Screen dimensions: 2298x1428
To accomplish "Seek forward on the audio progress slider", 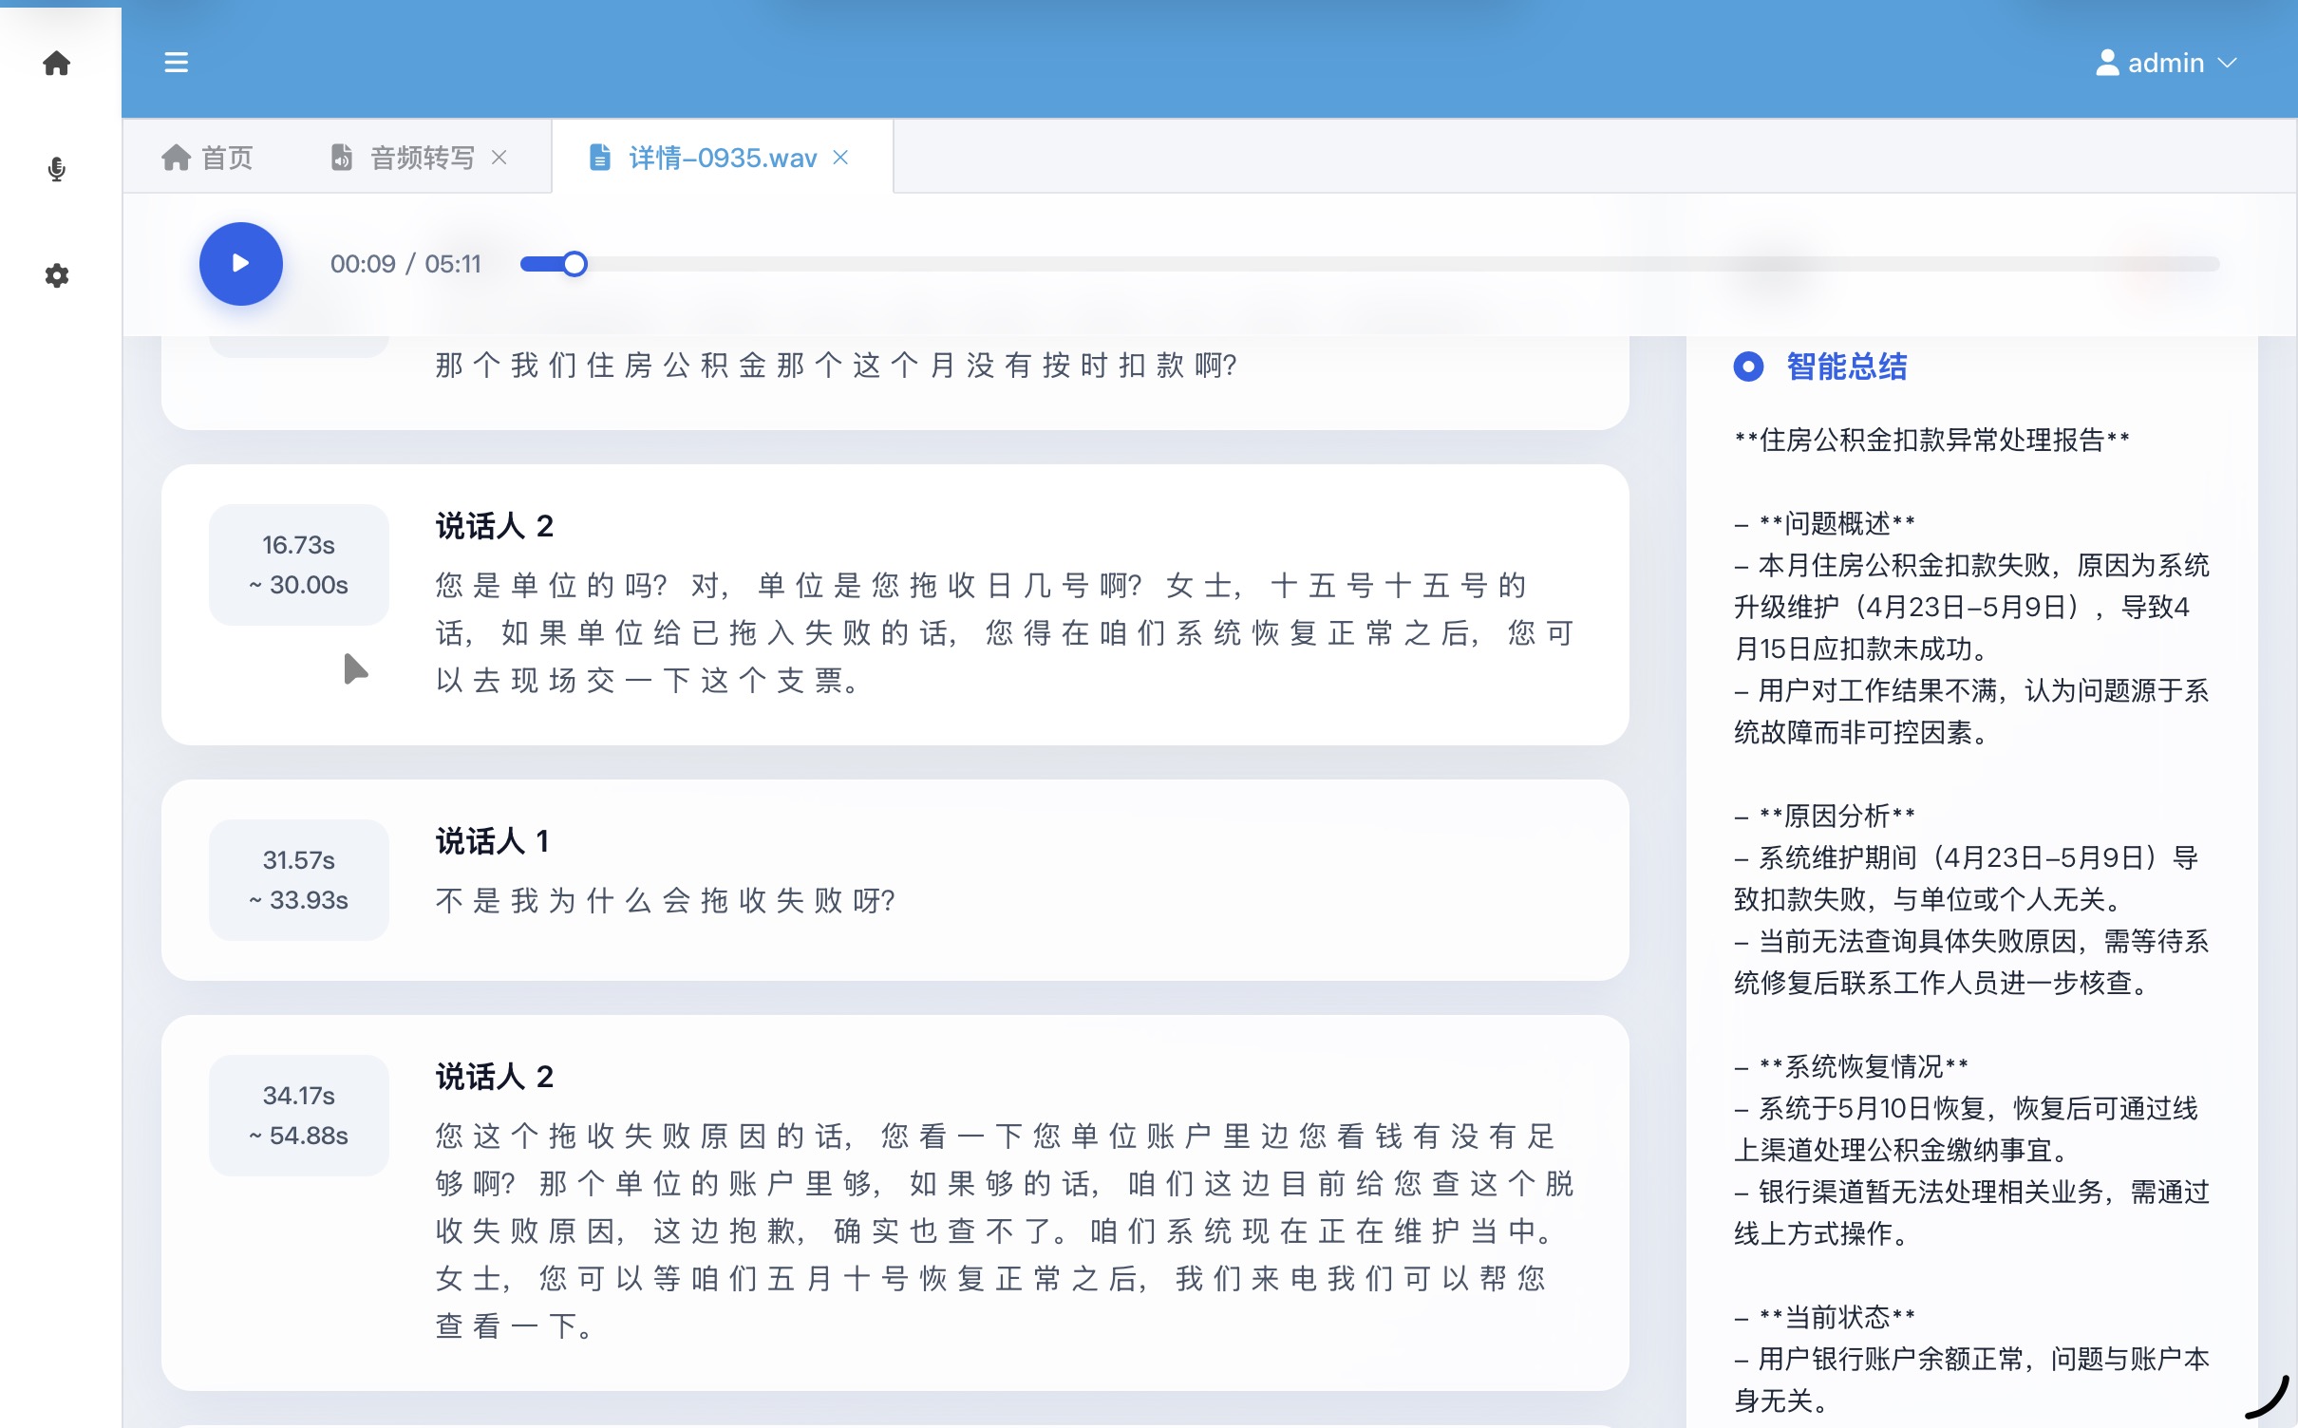I will (x=1329, y=263).
